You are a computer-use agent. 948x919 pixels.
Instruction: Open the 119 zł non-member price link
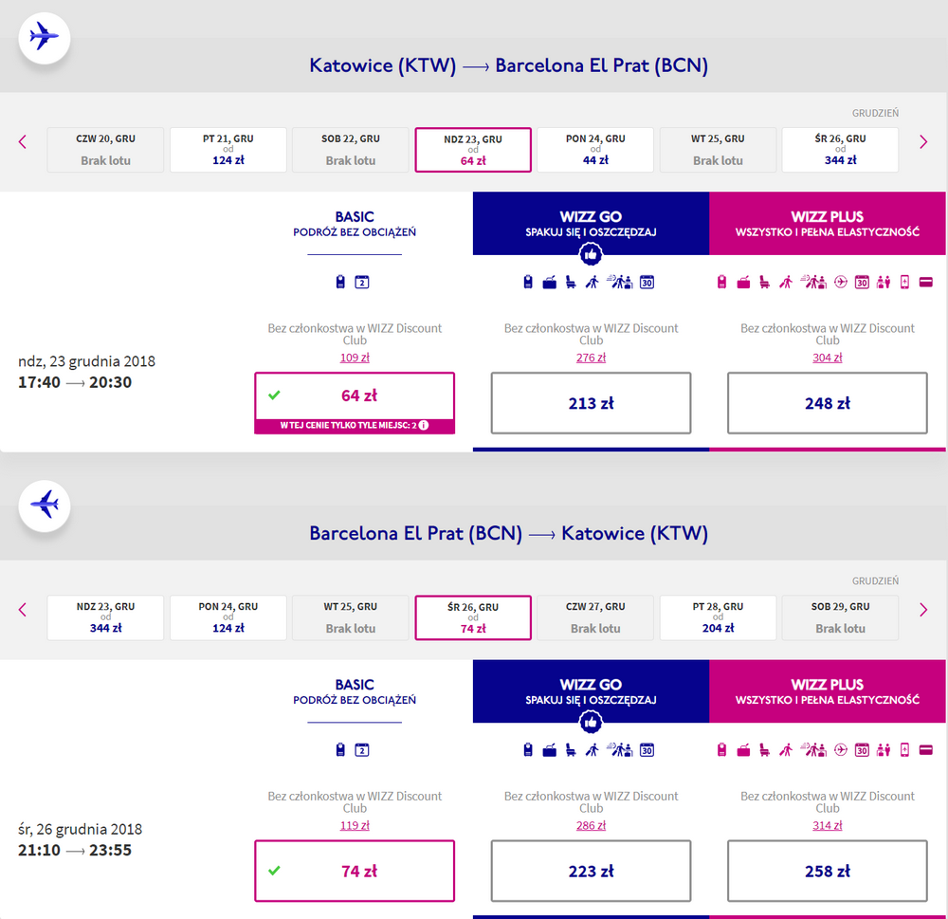click(355, 825)
